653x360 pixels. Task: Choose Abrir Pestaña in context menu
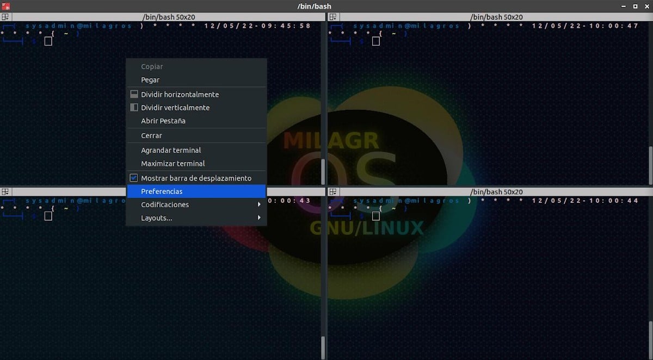(x=196, y=121)
